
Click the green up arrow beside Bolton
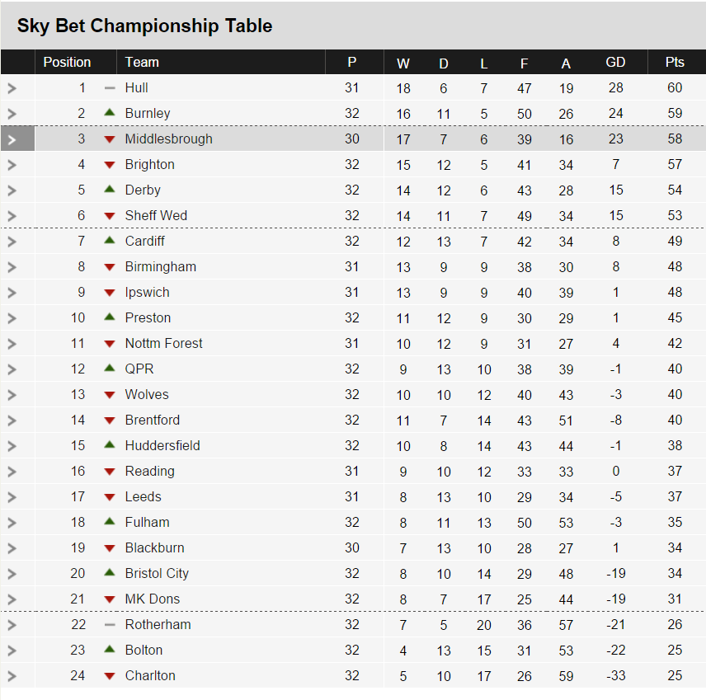pyautogui.click(x=109, y=650)
